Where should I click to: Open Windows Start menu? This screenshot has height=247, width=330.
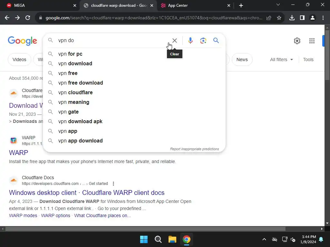point(144,239)
